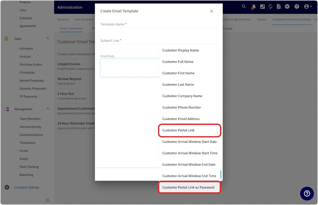Click the Management section icon in sidebar
This screenshot has height=205, width=318.
click(x=7, y=109)
